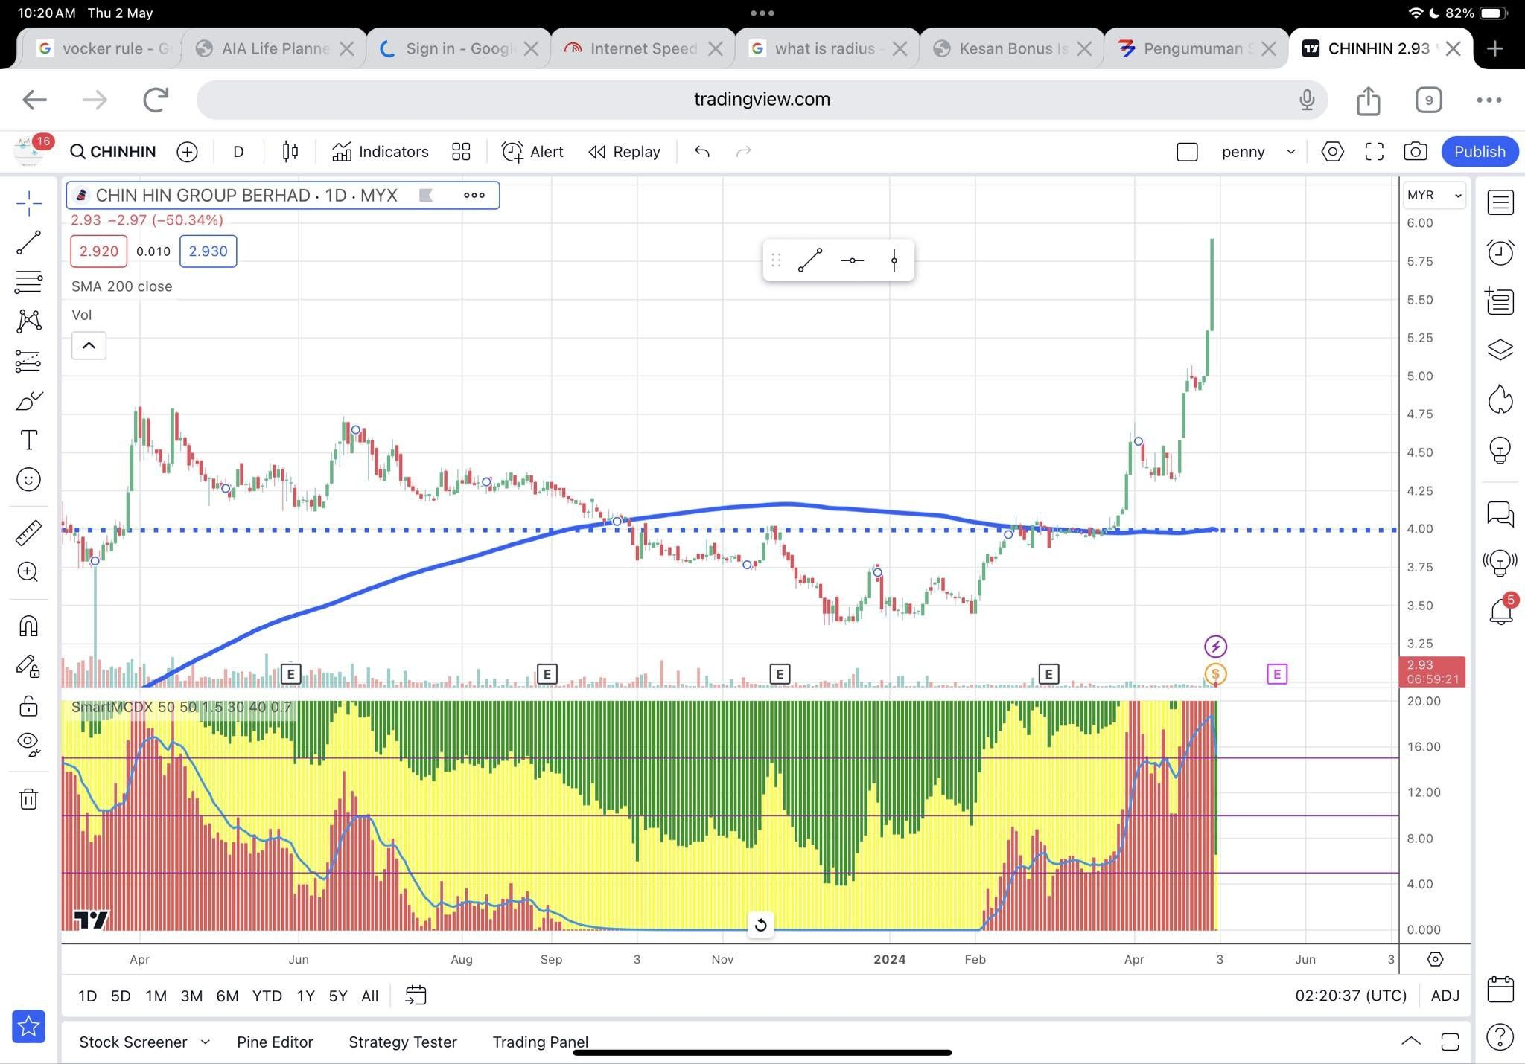Select the ruler measure tool
Viewport: 1525px width, 1064px height.
pos(28,533)
